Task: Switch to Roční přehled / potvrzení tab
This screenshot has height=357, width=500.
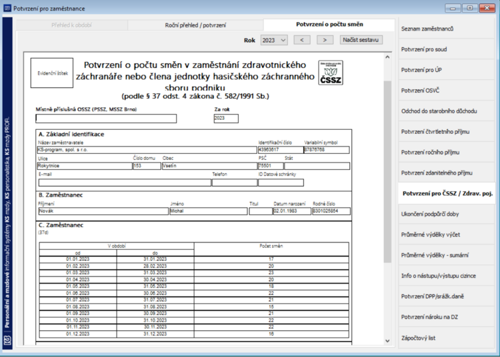Action: tap(195, 25)
